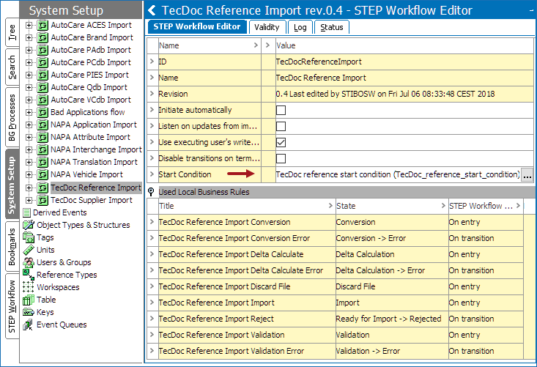
Task: Click the Keys icon
Action: tap(29, 312)
